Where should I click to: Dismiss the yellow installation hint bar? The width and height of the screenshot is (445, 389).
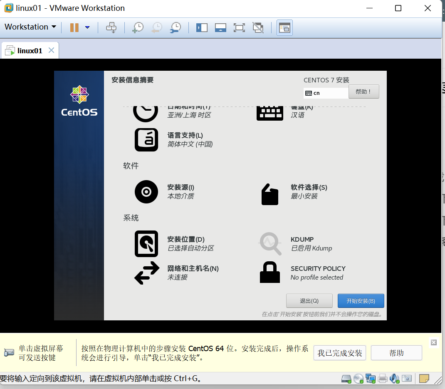(x=434, y=342)
